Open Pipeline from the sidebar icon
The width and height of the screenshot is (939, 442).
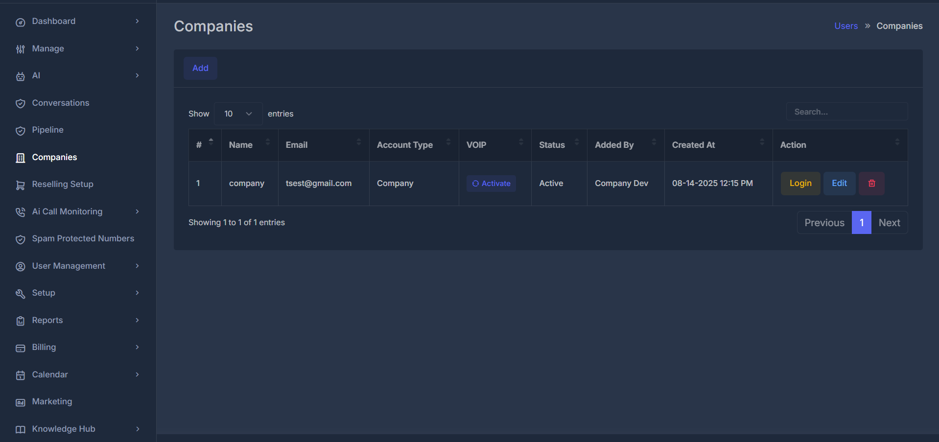[x=20, y=131]
